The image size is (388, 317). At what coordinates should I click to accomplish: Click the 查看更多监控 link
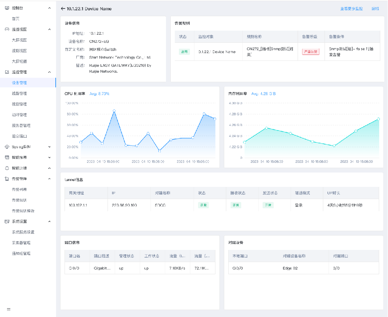(x=351, y=8)
